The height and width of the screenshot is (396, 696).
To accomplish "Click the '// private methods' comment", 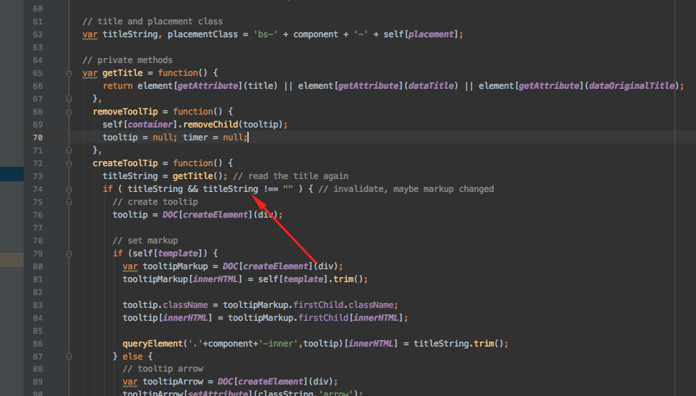I will point(128,60).
